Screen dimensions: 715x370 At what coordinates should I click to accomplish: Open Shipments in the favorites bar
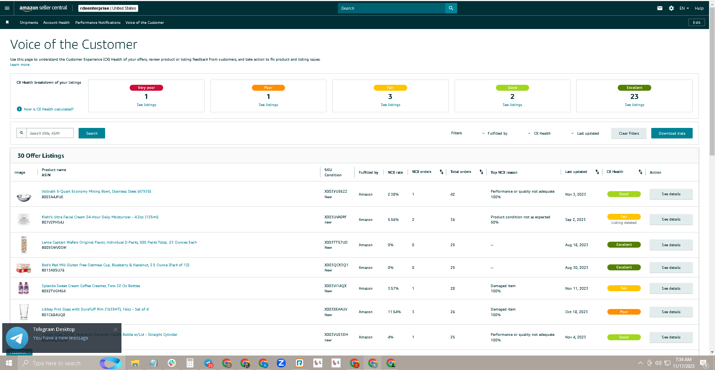click(x=29, y=23)
